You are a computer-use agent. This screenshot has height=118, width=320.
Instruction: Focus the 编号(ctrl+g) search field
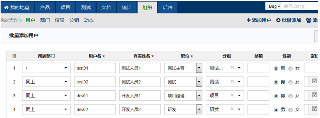click(x=300, y=6)
